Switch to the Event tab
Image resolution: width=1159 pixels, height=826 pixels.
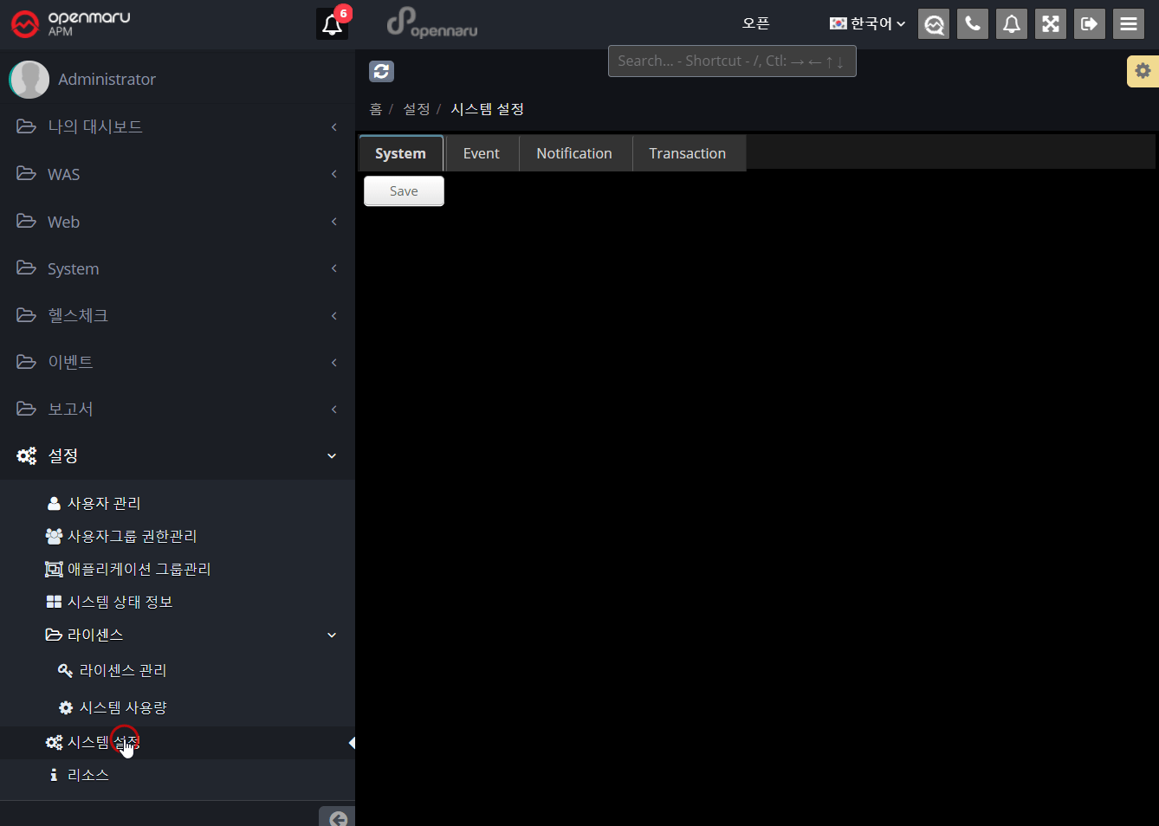click(481, 153)
